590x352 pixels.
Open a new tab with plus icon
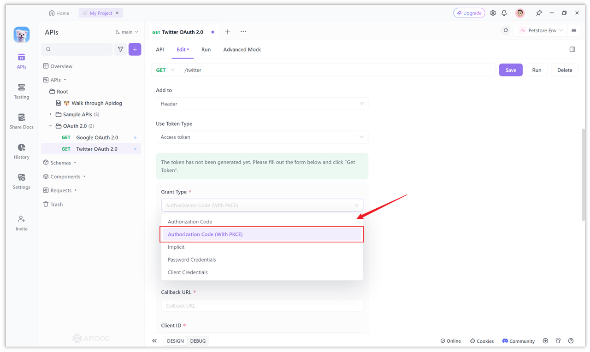(227, 32)
